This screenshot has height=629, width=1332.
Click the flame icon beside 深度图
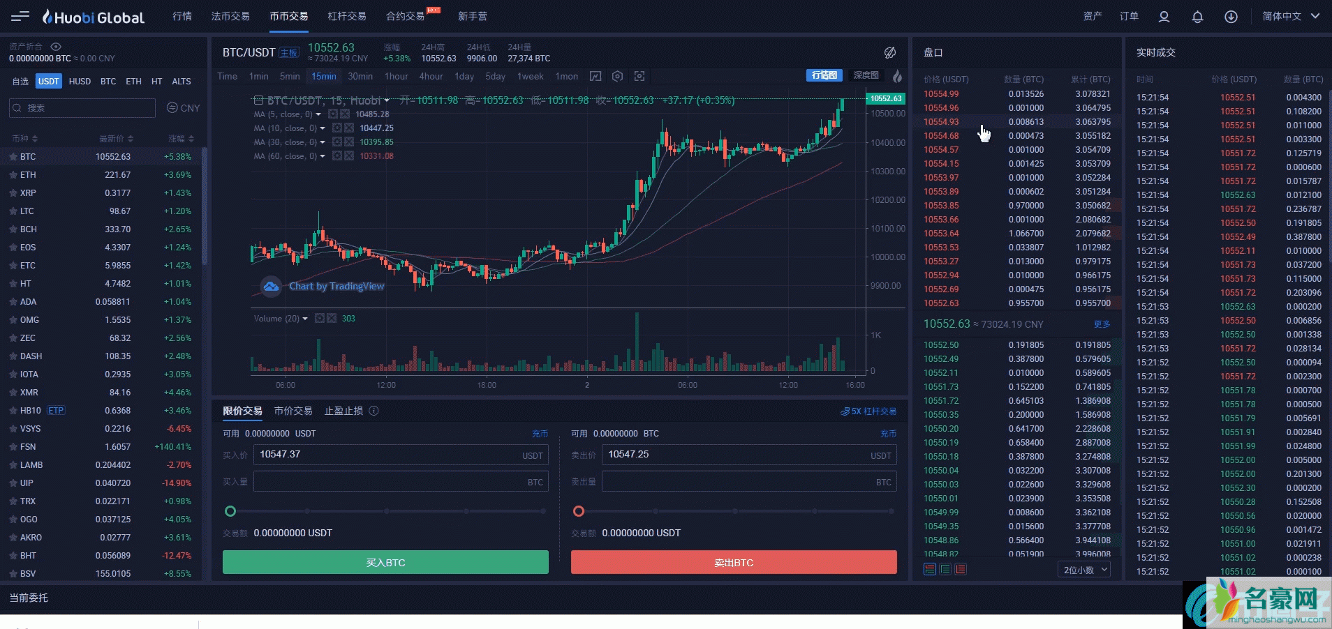[897, 76]
